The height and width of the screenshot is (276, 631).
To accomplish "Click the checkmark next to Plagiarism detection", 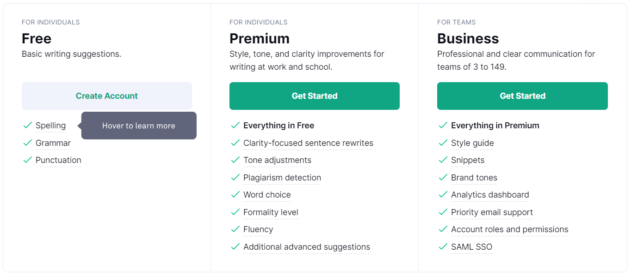I will [235, 177].
